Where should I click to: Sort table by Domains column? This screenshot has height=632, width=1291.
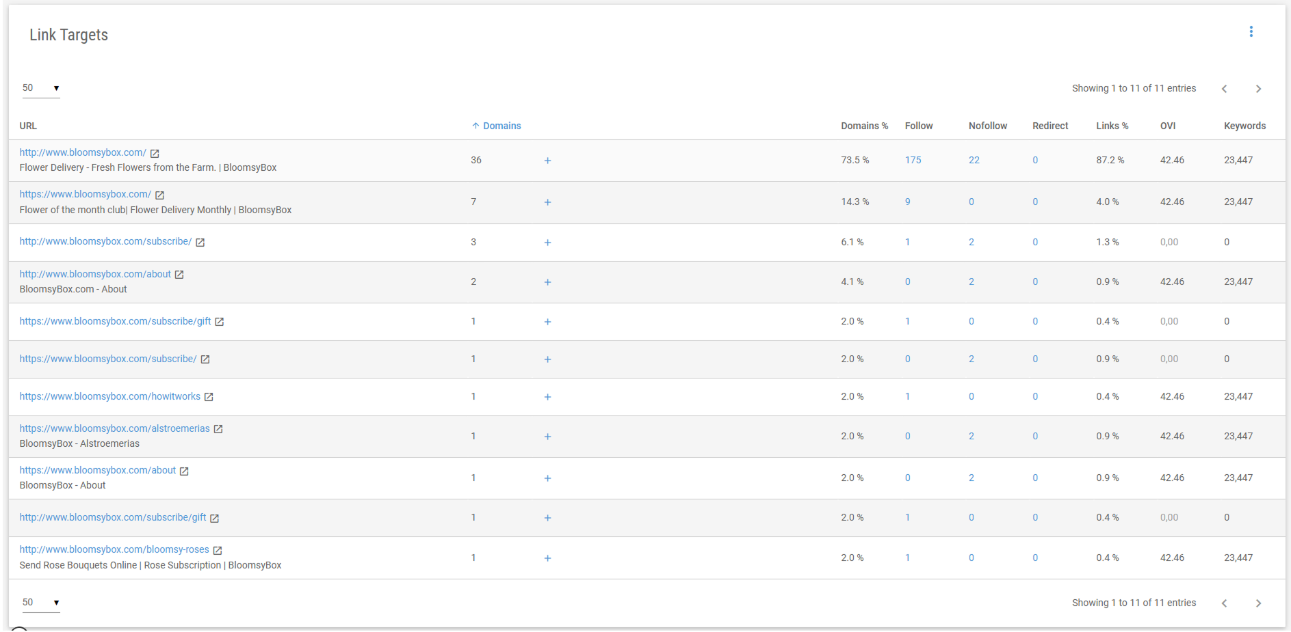coord(497,126)
